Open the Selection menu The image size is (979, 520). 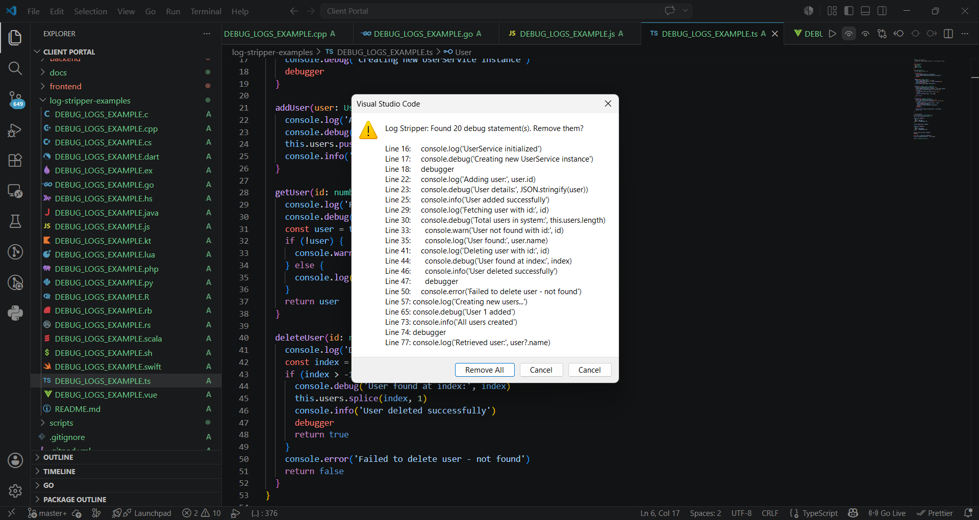coord(90,11)
